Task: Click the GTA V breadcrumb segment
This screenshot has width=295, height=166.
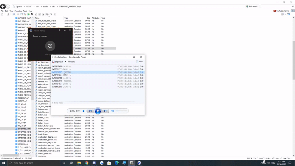Action: [29, 6]
